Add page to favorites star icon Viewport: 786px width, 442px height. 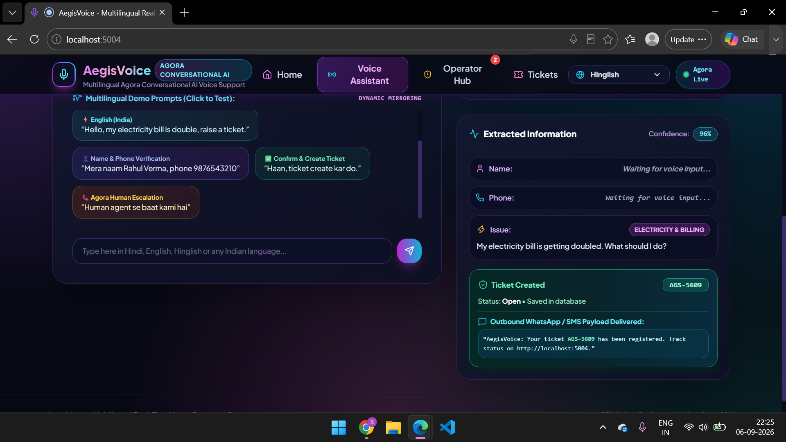[608, 39]
